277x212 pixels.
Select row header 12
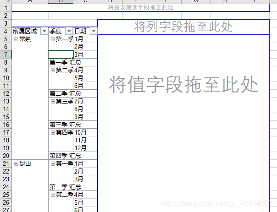click(x=6, y=93)
